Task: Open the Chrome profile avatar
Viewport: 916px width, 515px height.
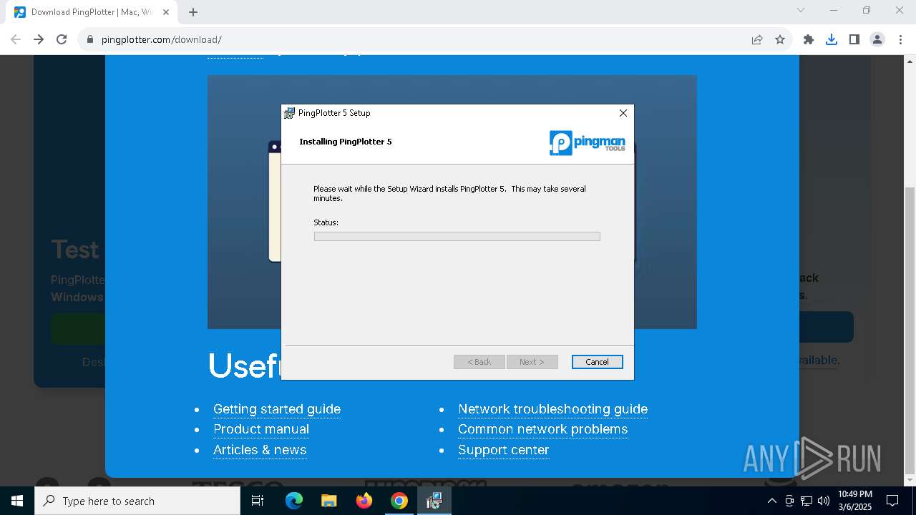Action: click(x=877, y=39)
